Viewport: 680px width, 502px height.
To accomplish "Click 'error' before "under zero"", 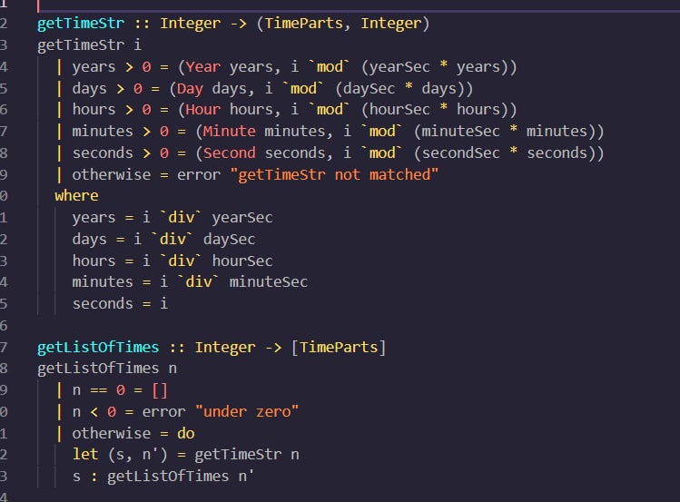I will [x=164, y=411].
